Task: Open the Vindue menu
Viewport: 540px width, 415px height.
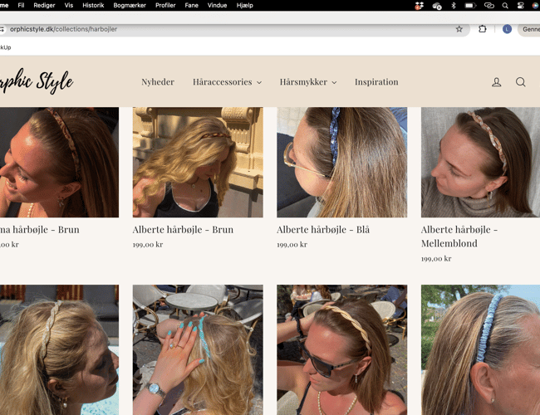Action: [x=217, y=5]
